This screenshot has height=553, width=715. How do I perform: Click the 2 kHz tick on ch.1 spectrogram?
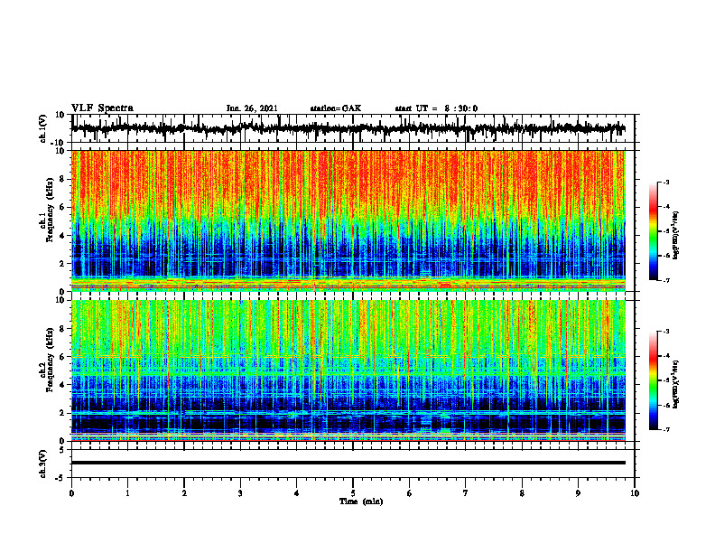(x=63, y=263)
